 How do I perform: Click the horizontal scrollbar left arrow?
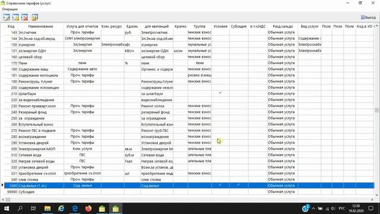pyautogui.click(x=3, y=200)
